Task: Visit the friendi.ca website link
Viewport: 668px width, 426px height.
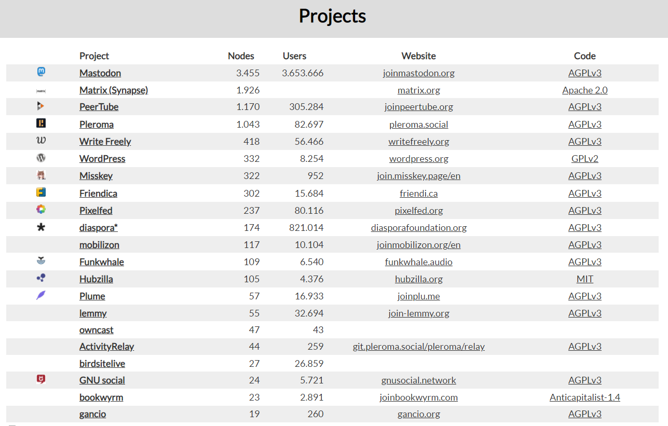Action: click(x=419, y=194)
